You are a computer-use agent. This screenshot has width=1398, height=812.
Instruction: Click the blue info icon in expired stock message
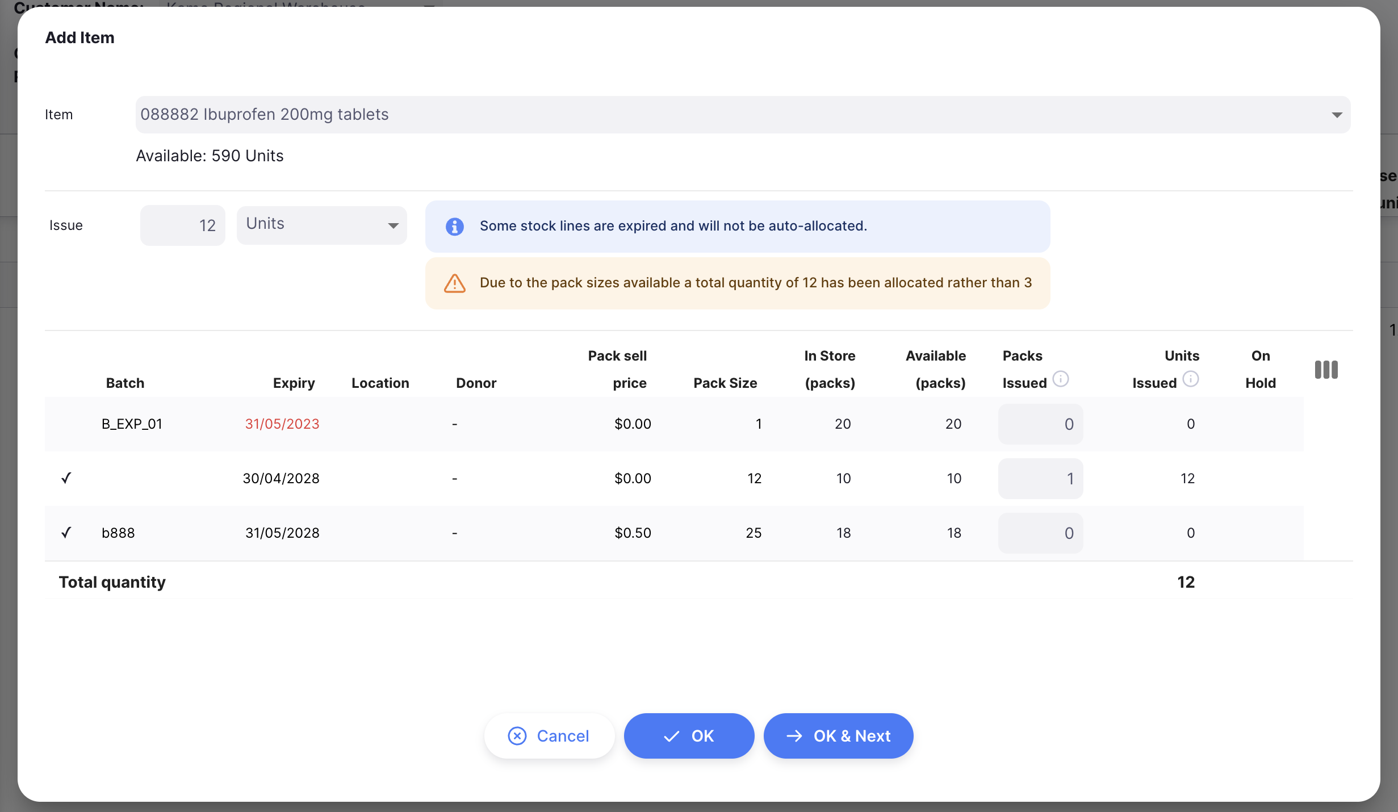454,227
